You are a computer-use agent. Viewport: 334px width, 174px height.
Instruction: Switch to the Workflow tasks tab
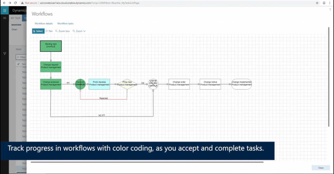tap(65, 23)
